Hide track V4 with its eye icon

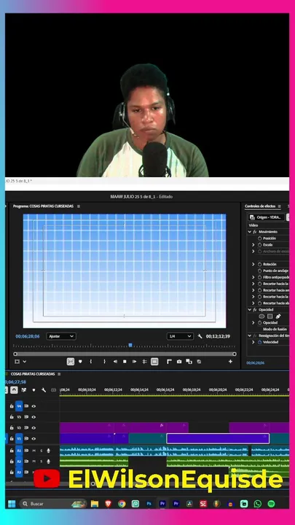pyautogui.click(x=34, y=406)
